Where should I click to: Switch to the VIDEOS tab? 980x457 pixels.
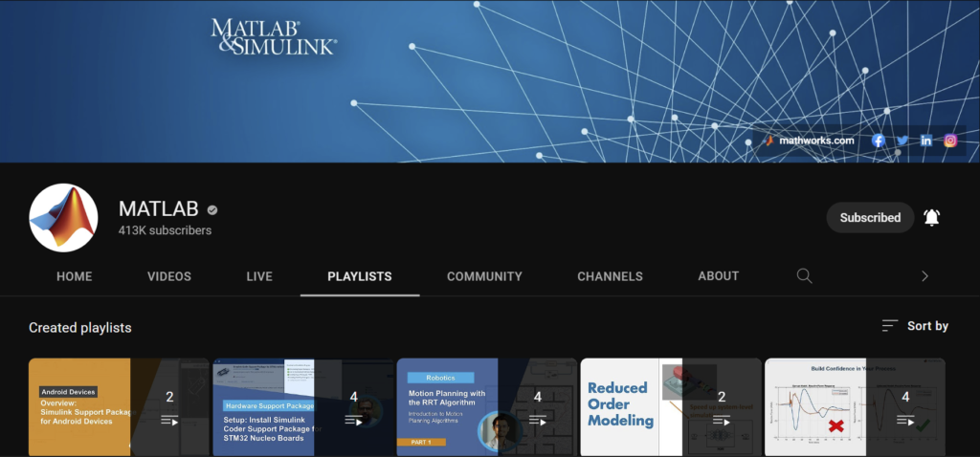(x=169, y=276)
